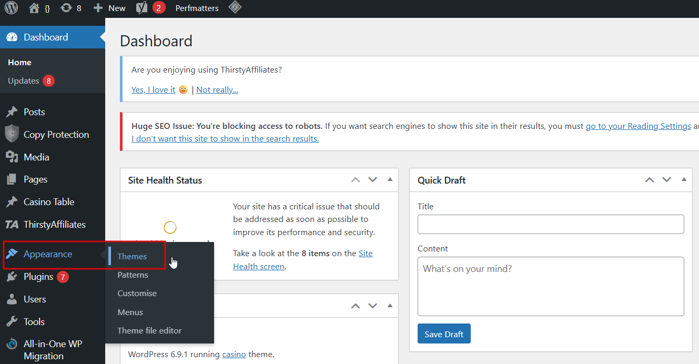Open site home icon in admin bar
Viewport: 699px width, 364px height.
tap(34, 8)
